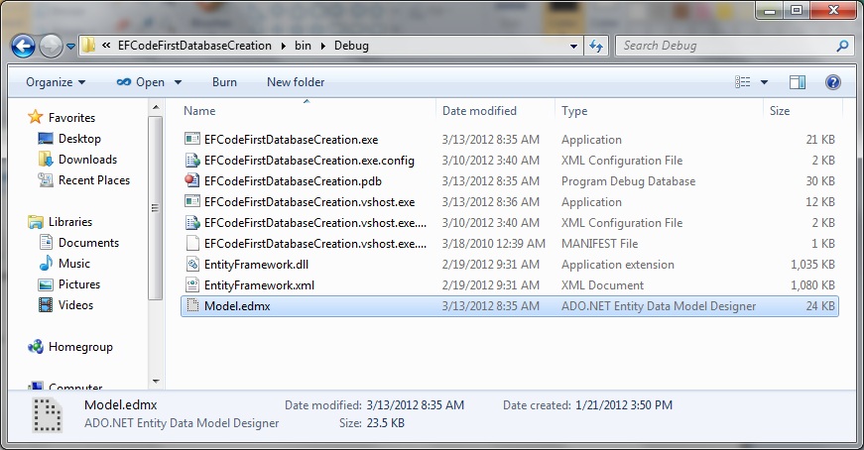The width and height of the screenshot is (864, 450).
Task: Click the Forward navigation arrow
Action: [51, 47]
